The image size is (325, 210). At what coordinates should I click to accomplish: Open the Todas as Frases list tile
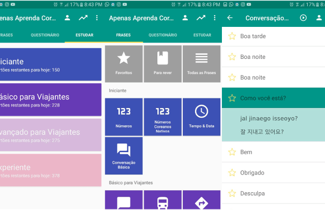201,63
